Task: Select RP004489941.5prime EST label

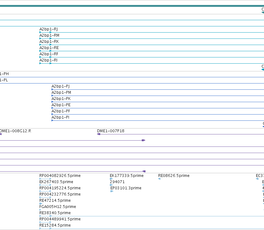Action: tap(60, 219)
